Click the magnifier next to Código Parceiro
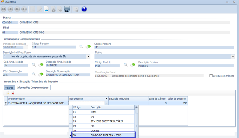 pos(81,47)
